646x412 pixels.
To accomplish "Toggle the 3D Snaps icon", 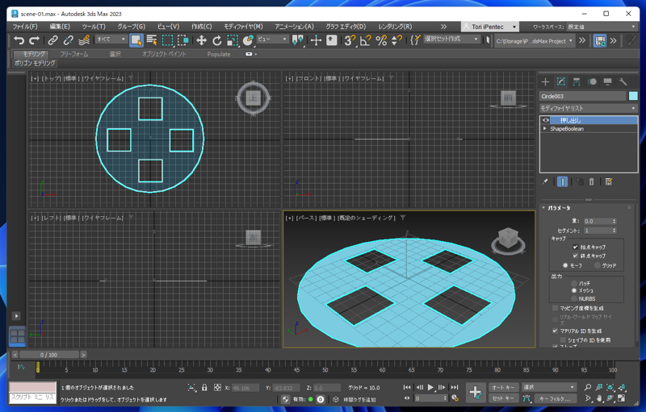I will tap(350, 40).
